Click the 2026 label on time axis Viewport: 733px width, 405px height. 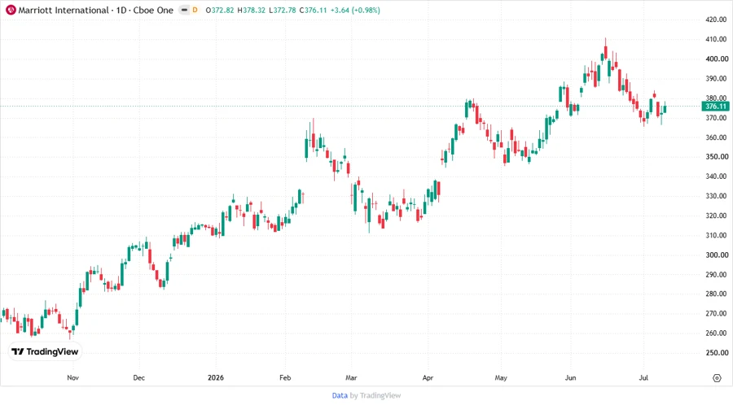coord(216,377)
